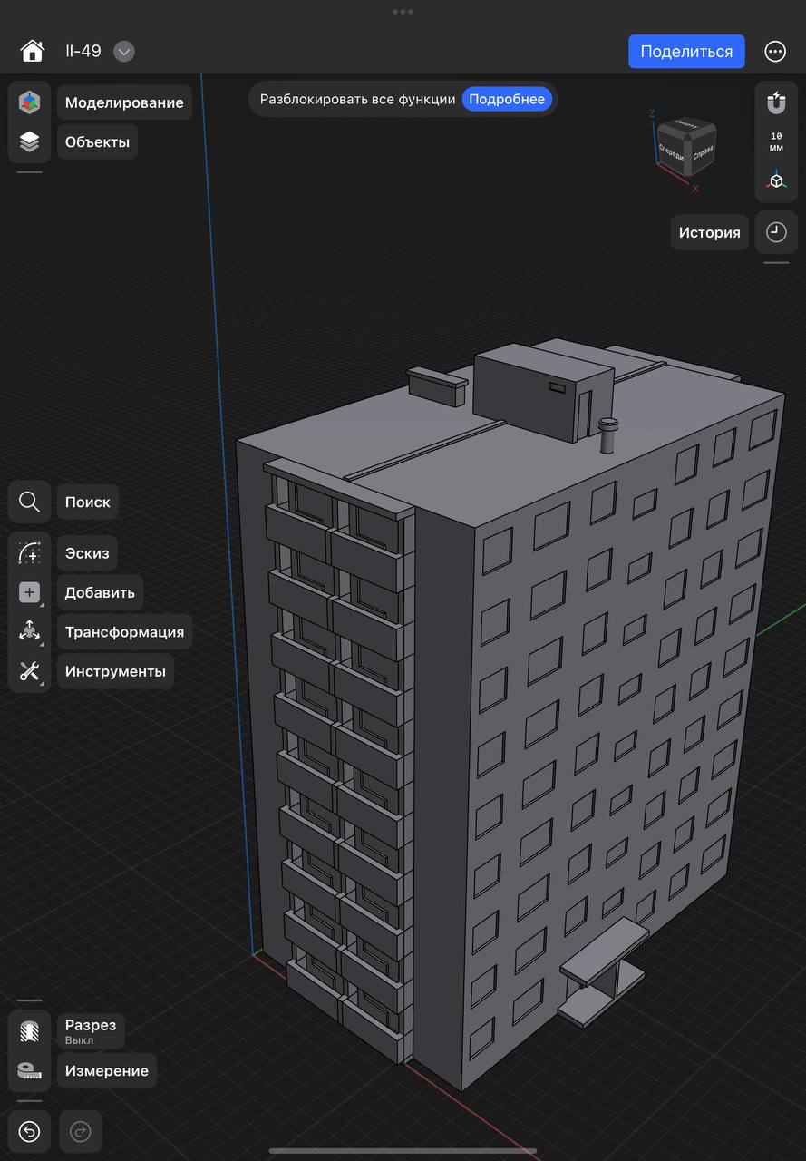The image size is (806, 1161).
Task: Toggle the Section view (Разрез Выкл)
Action: tap(29, 1031)
